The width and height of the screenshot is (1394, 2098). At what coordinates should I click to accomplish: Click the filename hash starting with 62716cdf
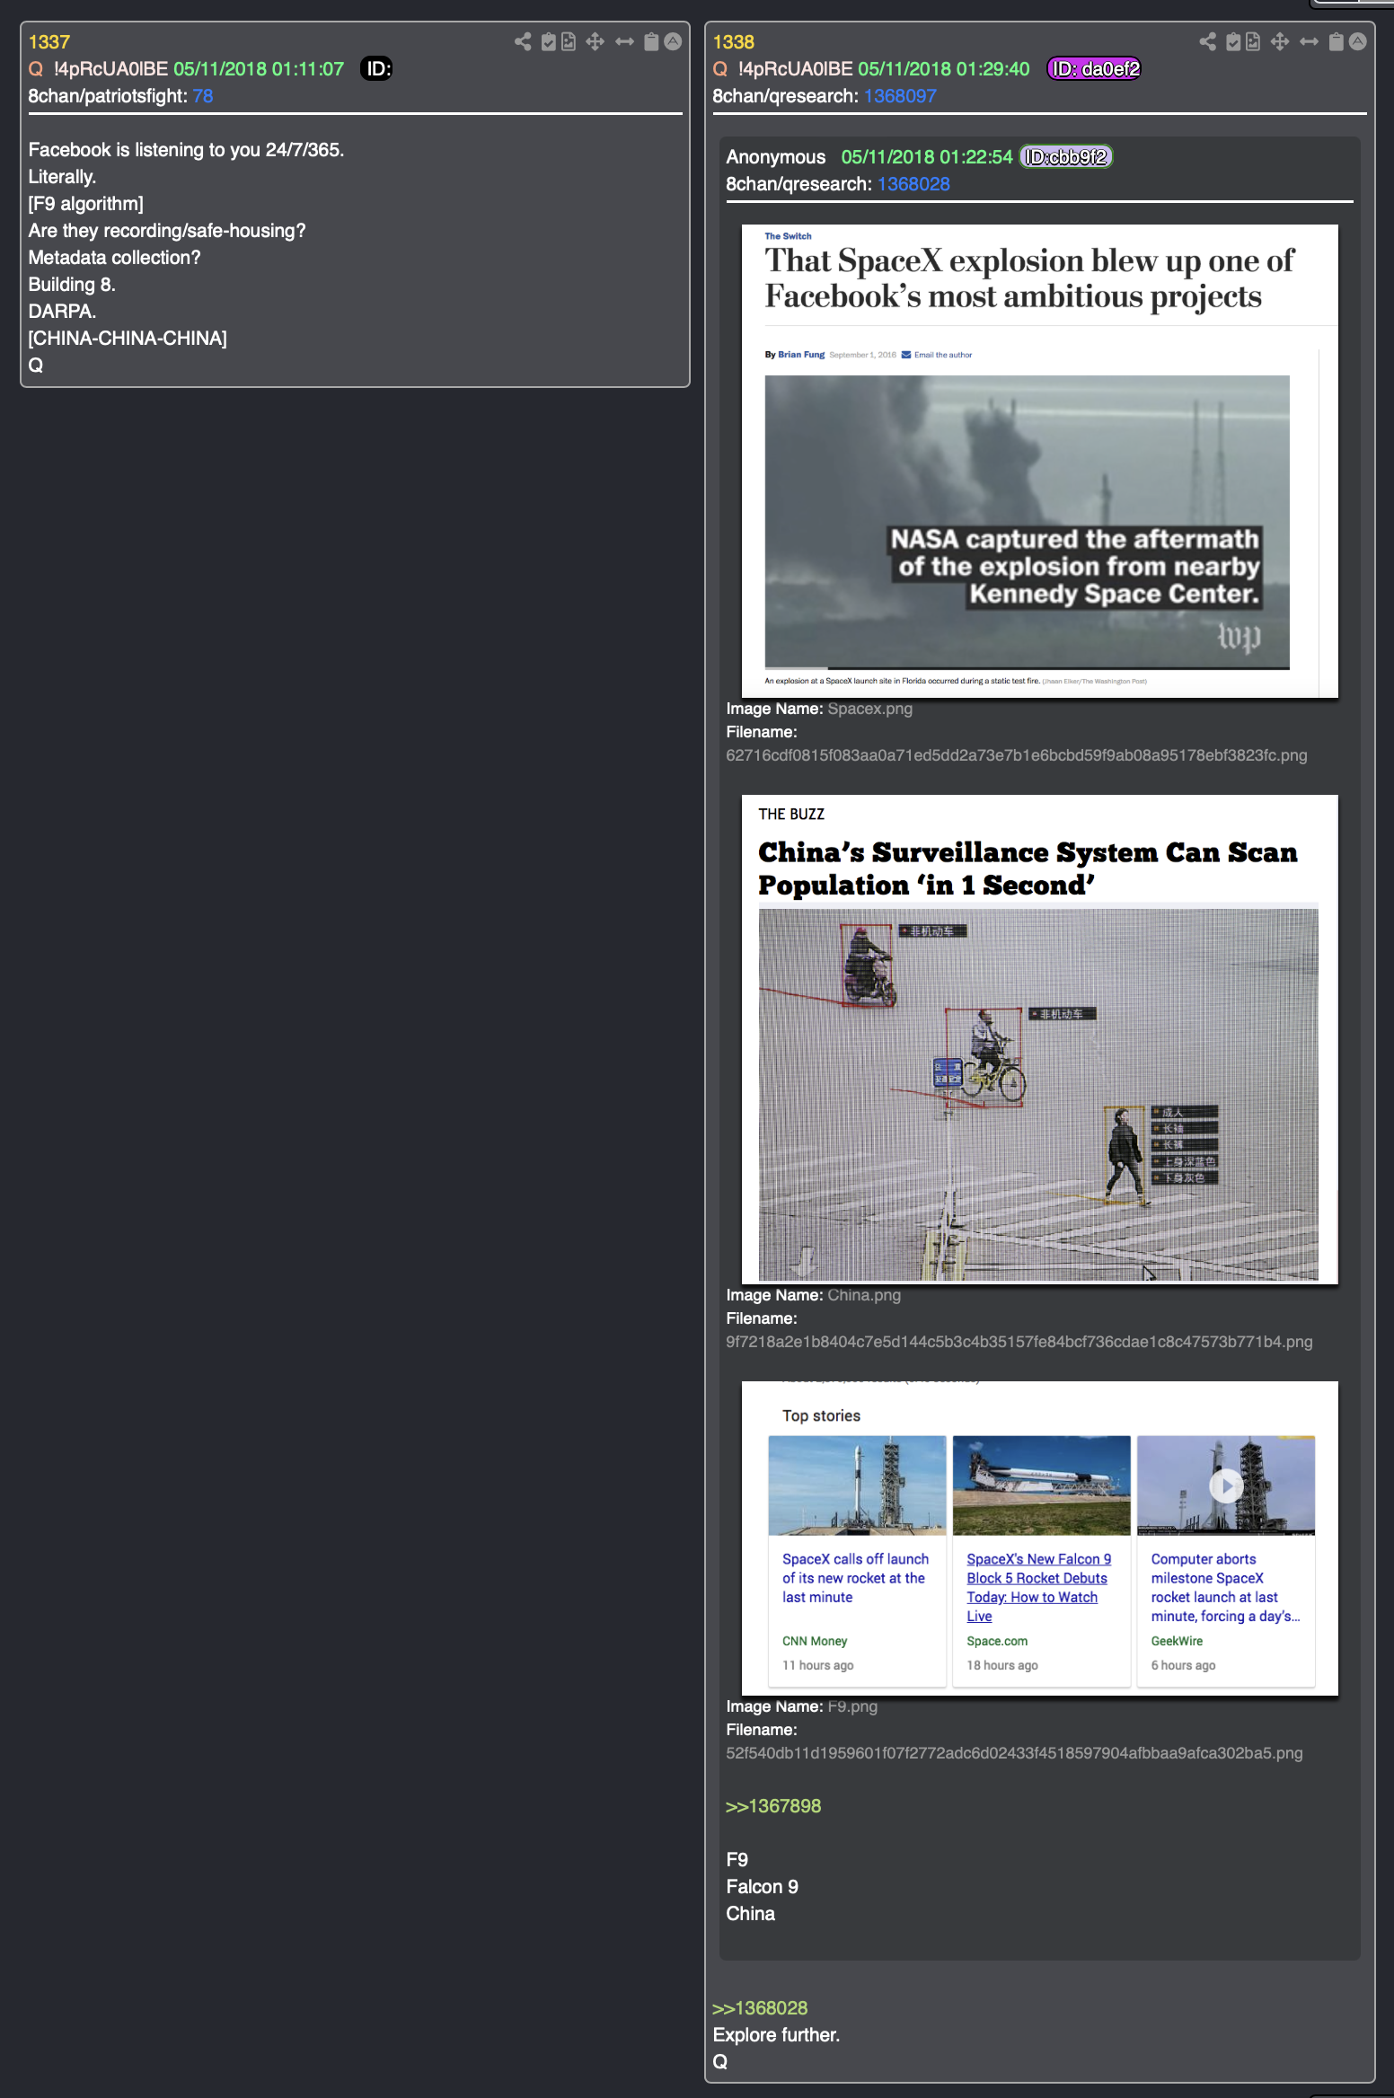[x=1017, y=755]
